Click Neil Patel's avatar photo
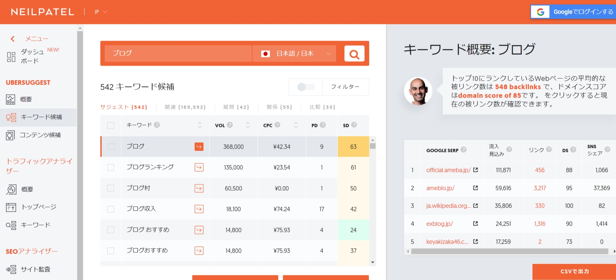 418,91
